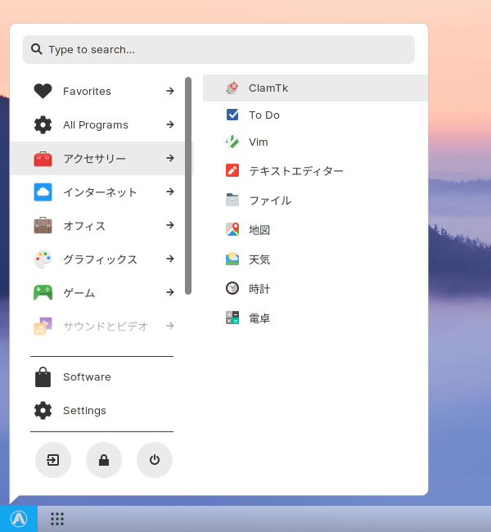This screenshot has width=491, height=532.
Task: Click the Software shopping bag icon
Action: tap(43, 377)
